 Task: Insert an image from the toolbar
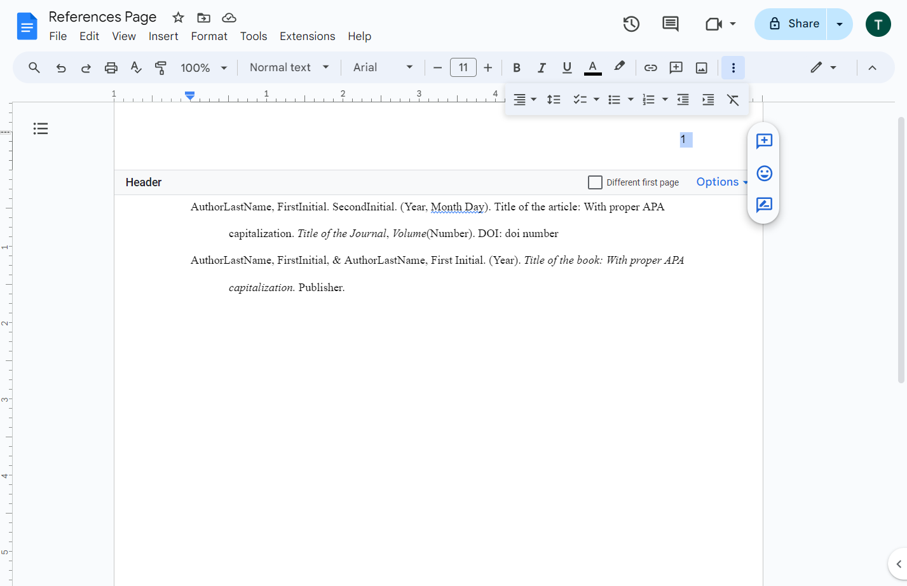coord(702,67)
